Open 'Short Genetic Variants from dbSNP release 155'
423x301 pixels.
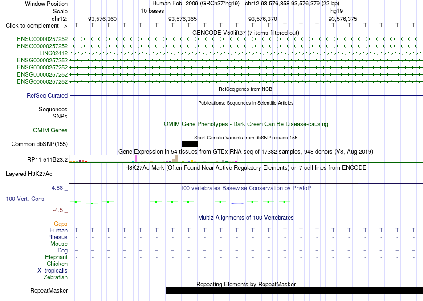pyautogui.click(x=246, y=138)
